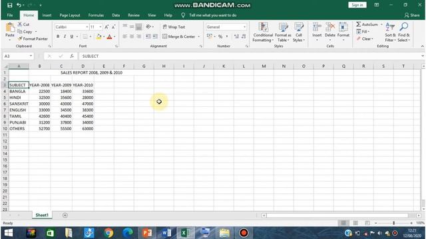The height and width of the screenshot is (239, 426).
Task: Open Chrome from the taskbar
Action: (x=108, y=233)
